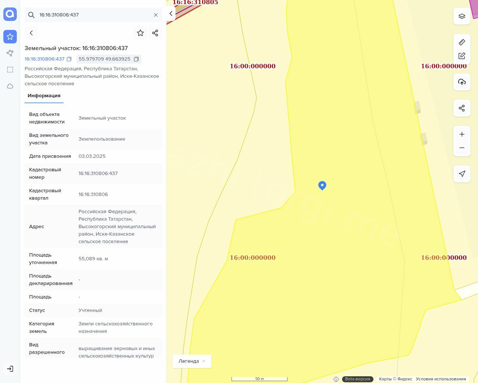Click cadastral number link 16:16:310806:437
The image size is (478, 383).
point(44,59)
